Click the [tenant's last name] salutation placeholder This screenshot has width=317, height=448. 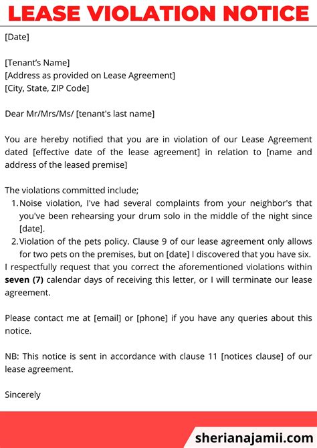[115, 114]
